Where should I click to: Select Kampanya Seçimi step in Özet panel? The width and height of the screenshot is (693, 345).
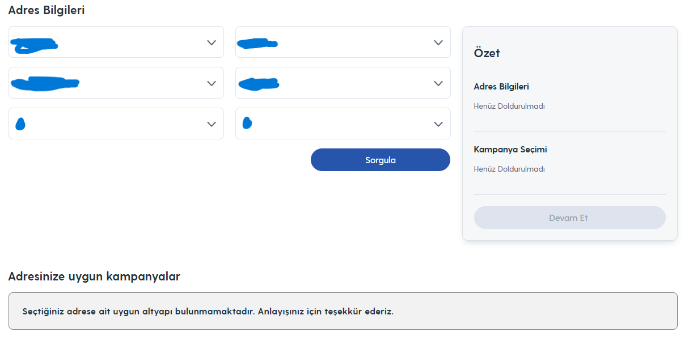[x=510, y=150]
